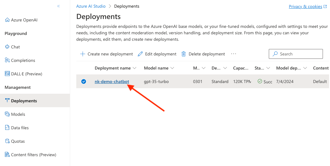Click the green success status icon

point(260,81)
